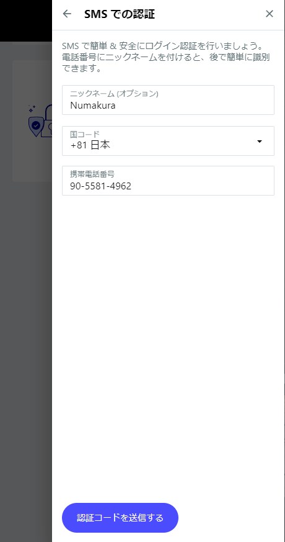Go back using the left arrow icon

[66, 14]
